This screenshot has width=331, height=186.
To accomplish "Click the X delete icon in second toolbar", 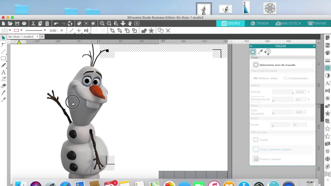I will pyautogui.click(x=168, y=30).
